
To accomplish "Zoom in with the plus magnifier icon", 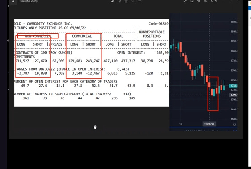I will point(205,1).
